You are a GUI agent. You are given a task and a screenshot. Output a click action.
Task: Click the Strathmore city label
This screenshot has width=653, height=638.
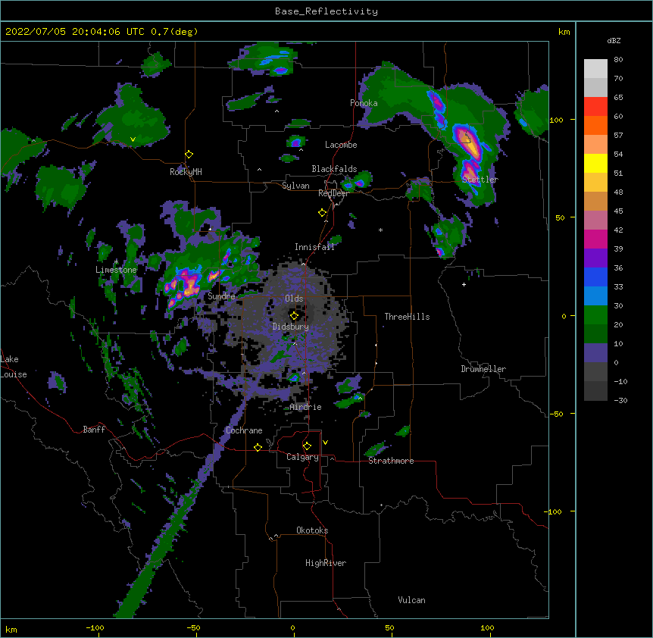coord(391,461)
